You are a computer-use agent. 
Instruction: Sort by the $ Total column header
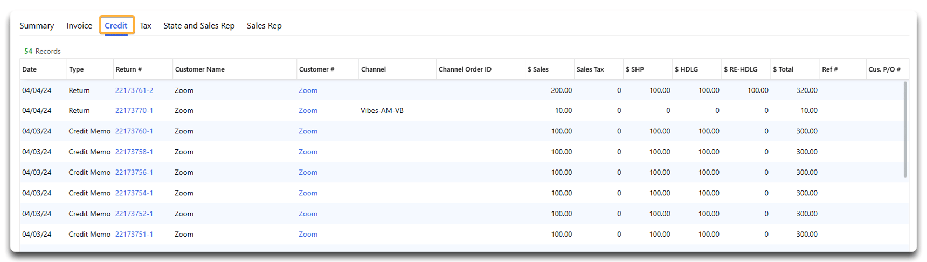click(x=783, y=69)
